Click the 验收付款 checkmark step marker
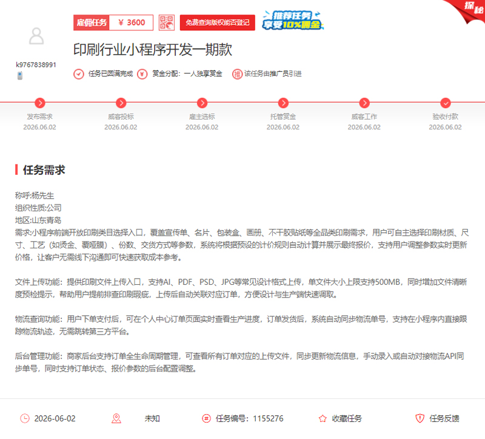Viewport: 485px width, 439px height. point(446,103)
